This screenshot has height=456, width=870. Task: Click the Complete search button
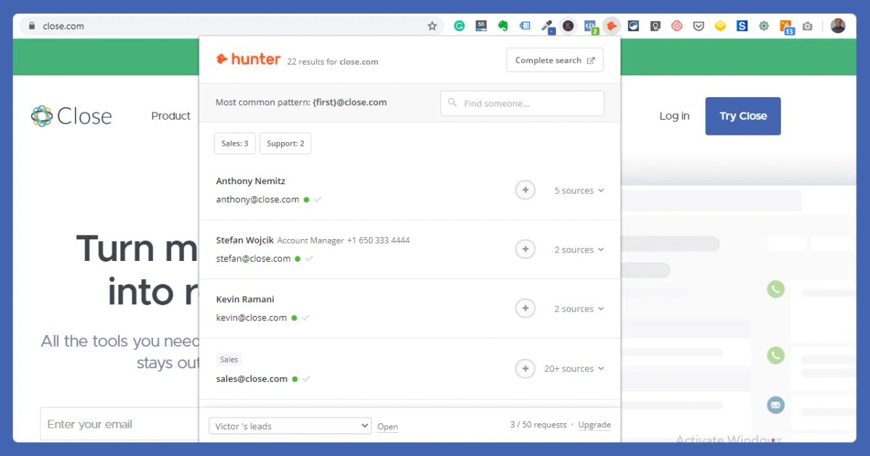click(555, 60)
